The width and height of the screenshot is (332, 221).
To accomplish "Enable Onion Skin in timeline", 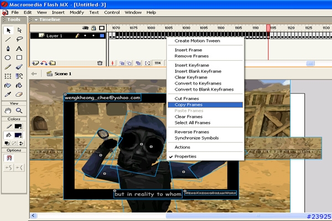I will [122, 63].
